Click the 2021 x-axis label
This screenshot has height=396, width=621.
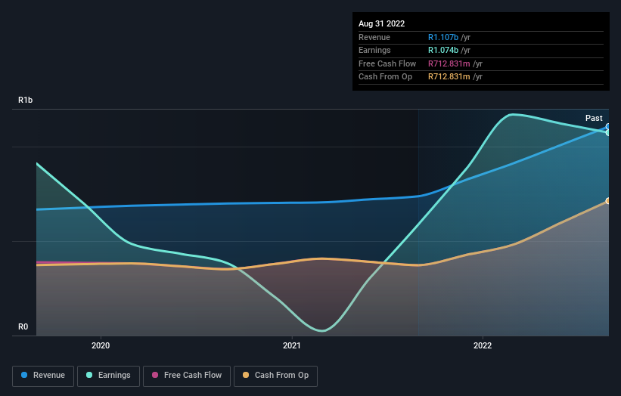coord(291,345)
